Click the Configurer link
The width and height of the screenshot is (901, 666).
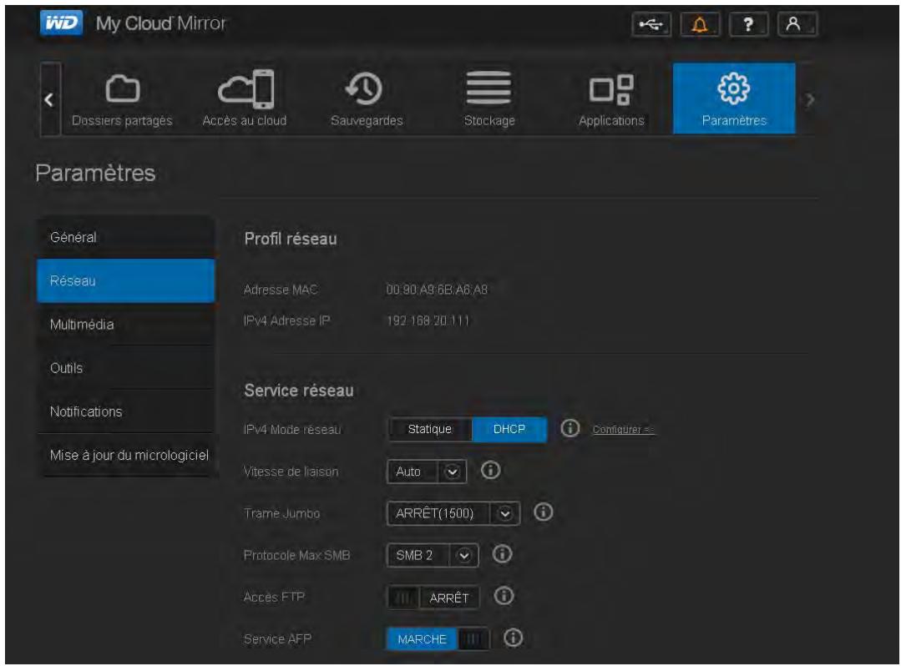pos(623,430)
